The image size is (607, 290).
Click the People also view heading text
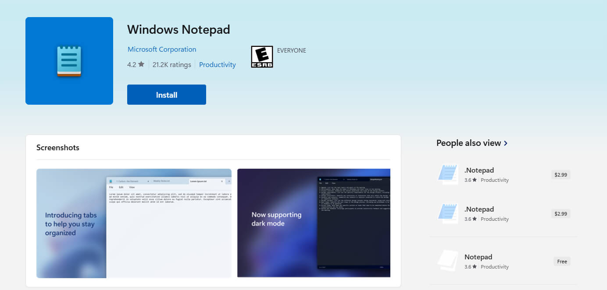pyautogui.click(x=468, y=143)
